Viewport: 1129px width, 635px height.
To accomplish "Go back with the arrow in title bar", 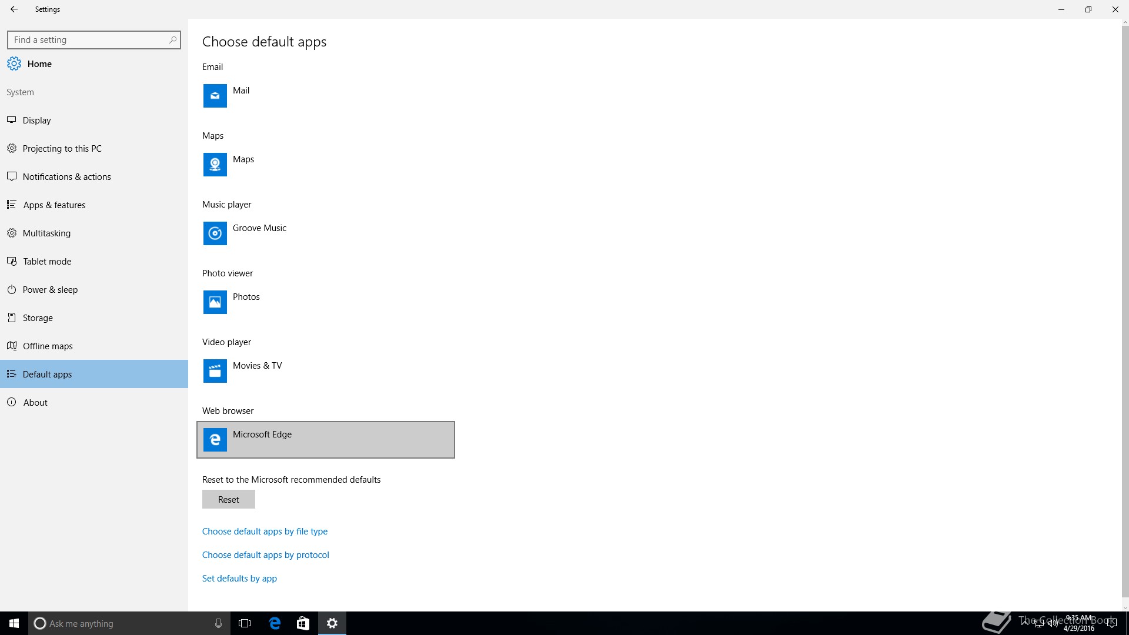I will tap(14, 9).
